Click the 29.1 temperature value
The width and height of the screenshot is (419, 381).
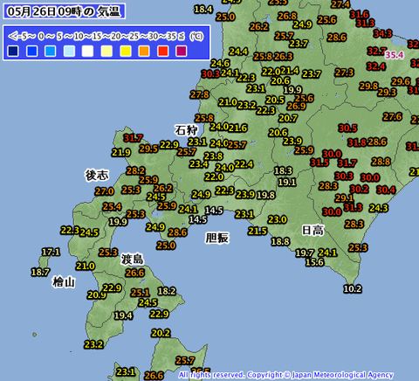pyautogui.click(x=344, y=198)
